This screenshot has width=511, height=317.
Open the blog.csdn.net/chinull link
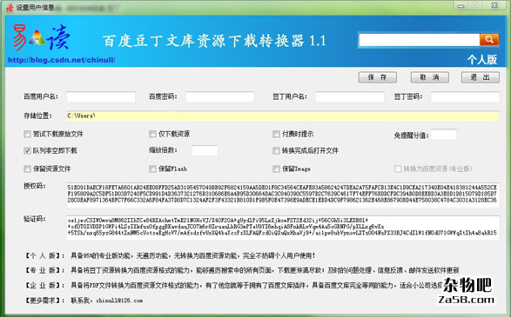click(62, 60)
